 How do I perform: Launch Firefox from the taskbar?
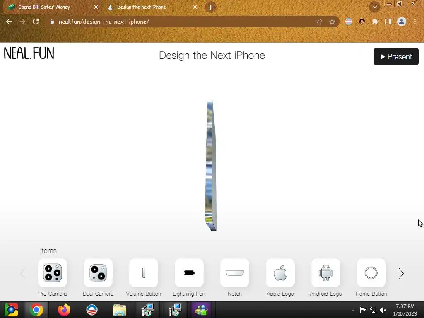(x=64, y=310)
